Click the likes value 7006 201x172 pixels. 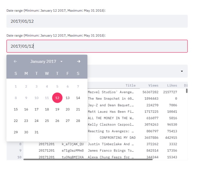point(173,105)
